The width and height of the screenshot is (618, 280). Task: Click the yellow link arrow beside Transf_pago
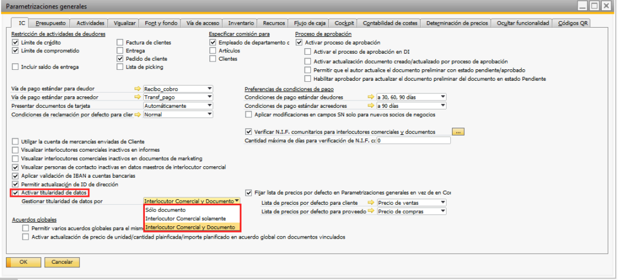[x=138, y=98]
